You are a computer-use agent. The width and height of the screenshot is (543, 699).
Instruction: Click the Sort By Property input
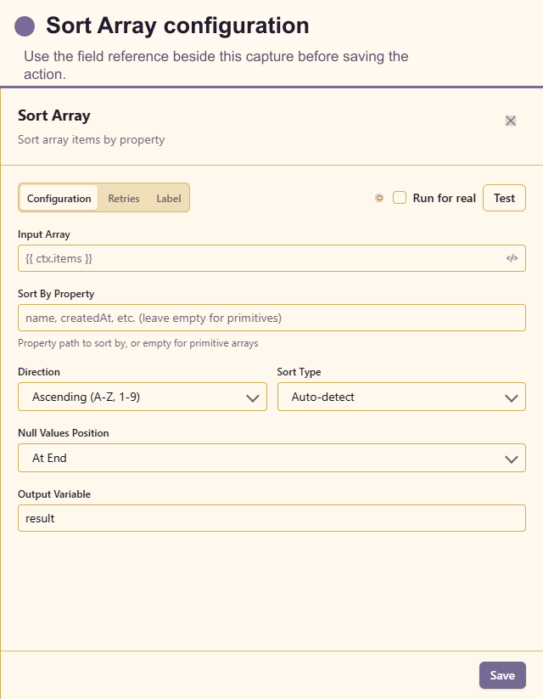[x=271, y=318]
